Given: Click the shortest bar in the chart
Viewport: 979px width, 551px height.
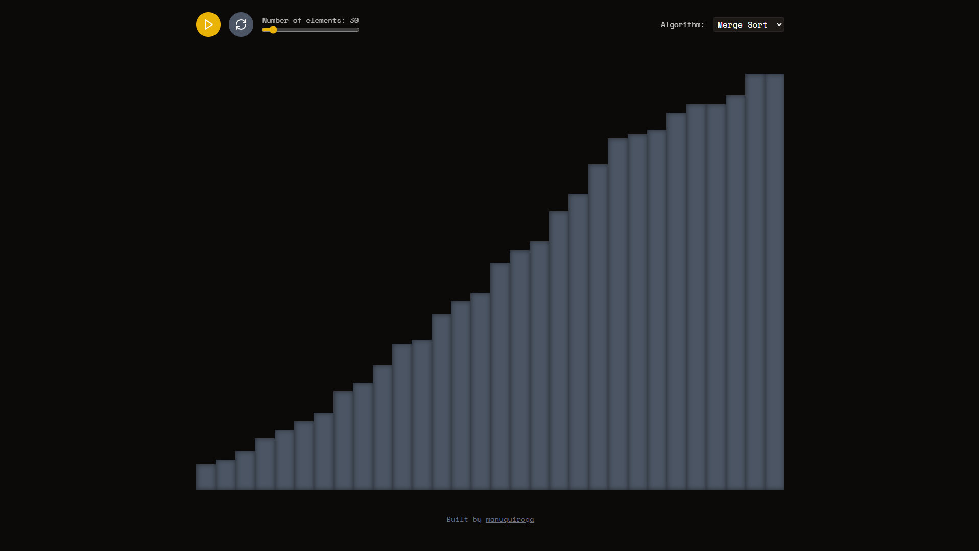Looking at the screenshot, I should [206, 477].
